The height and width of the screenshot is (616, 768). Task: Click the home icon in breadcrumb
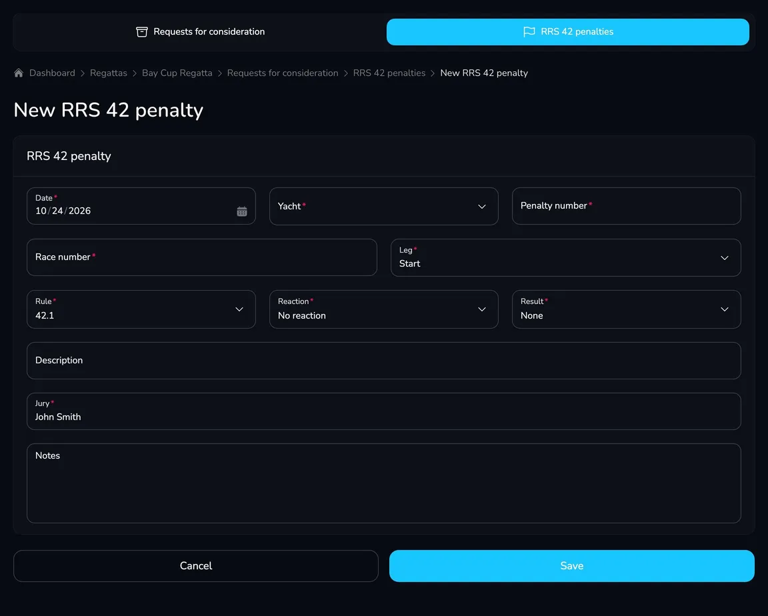point(19,73)
